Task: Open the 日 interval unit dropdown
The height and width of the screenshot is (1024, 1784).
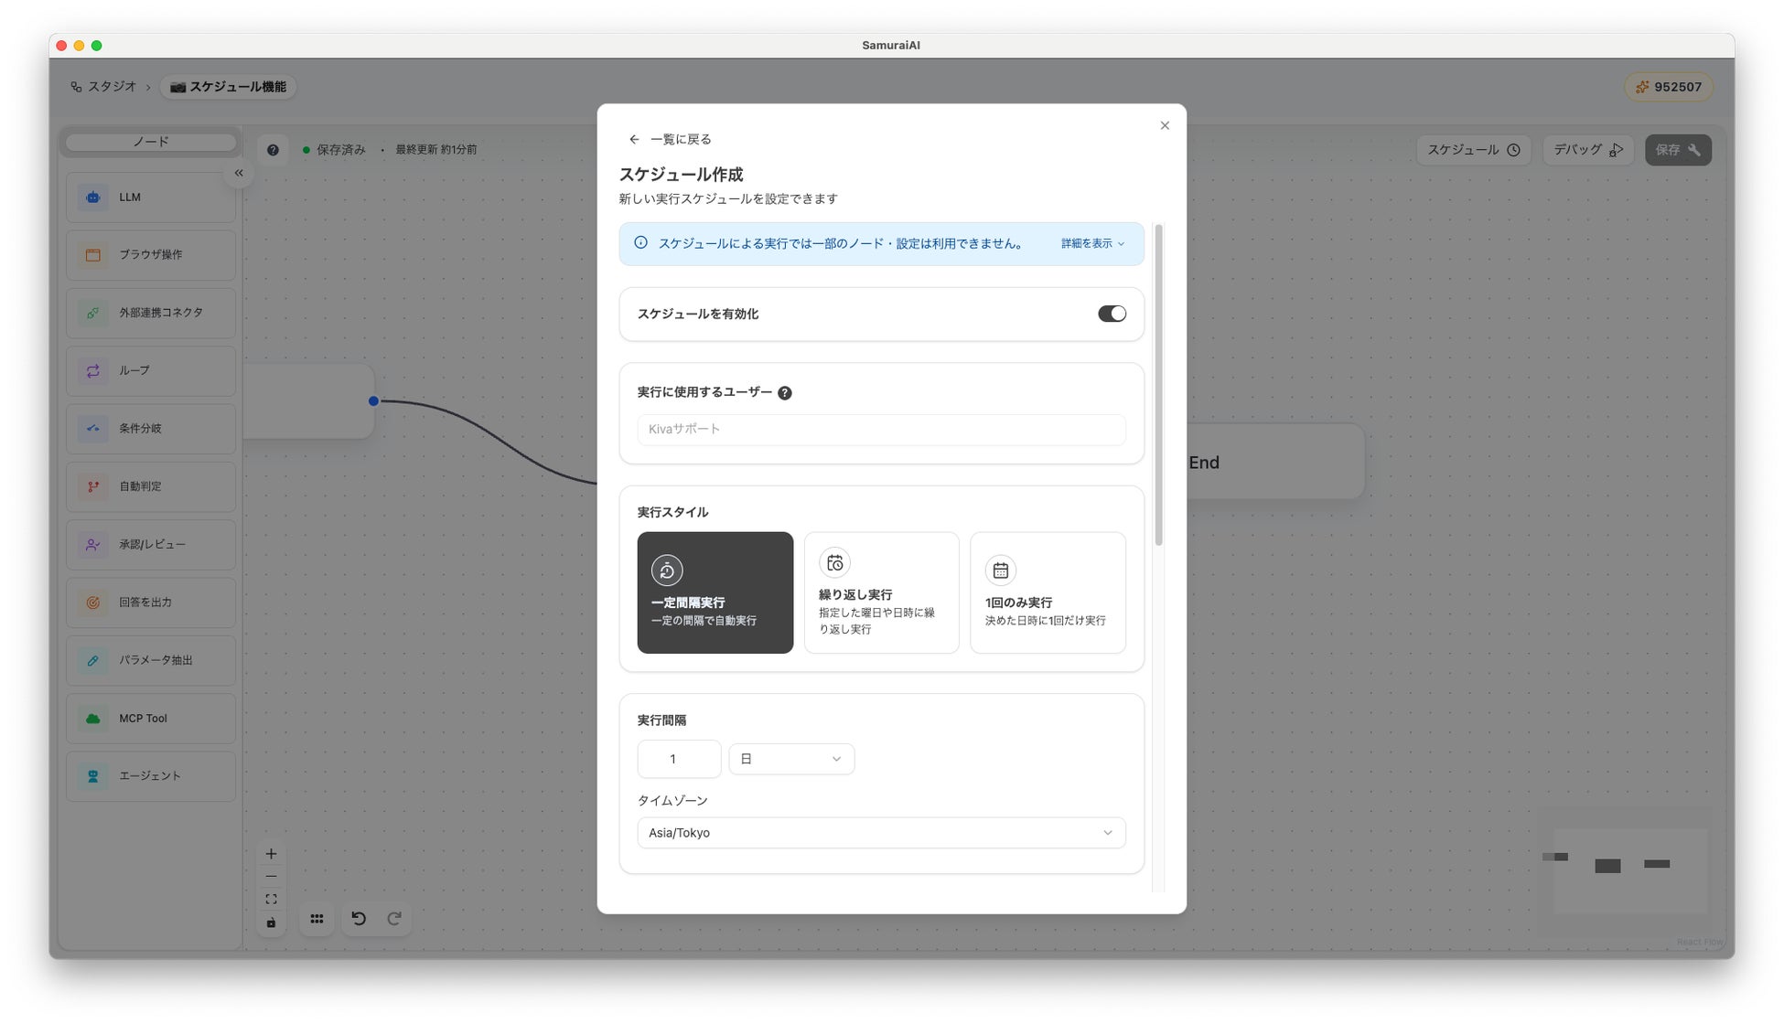Action: pyautogui.click(x=791, y=759)
